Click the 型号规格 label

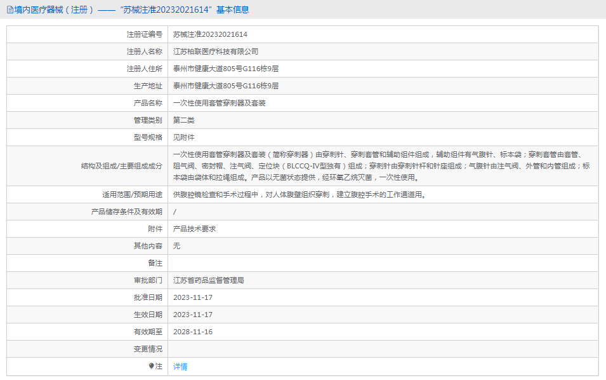(x=148, y=137)
